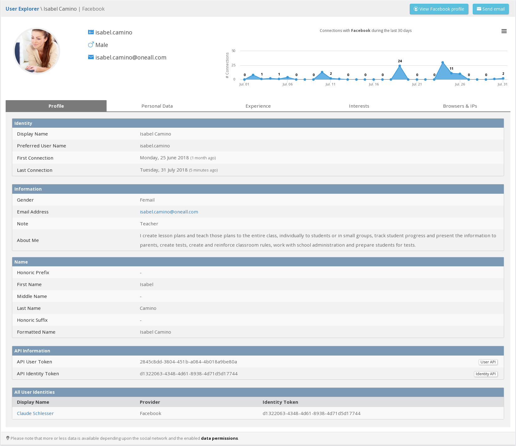516x446 pixels.
Task: Click the Last Name value Camino
Action: (148, 308)
